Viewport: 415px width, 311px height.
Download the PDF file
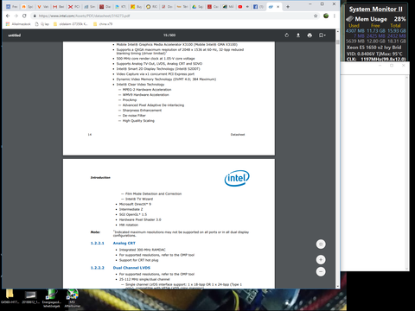point(298,35)
